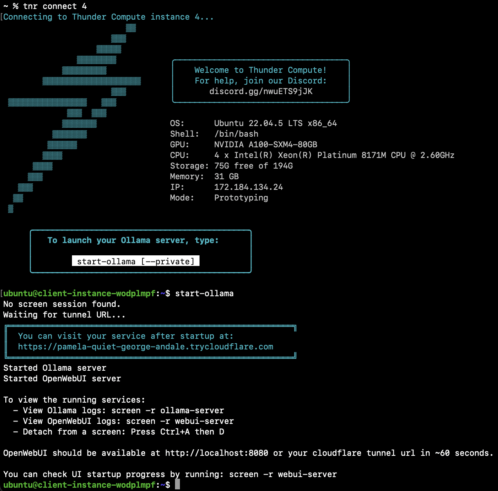Viewport: 498px width, 491px height.
Task: Click the IP address 172.184.134.24
Action: pos(249,187)
